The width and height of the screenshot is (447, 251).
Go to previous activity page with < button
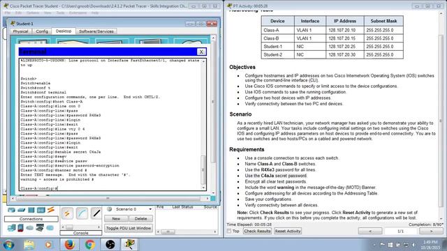click(370, 231)
